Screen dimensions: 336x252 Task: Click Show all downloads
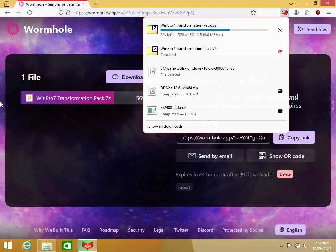click(165, 126)
